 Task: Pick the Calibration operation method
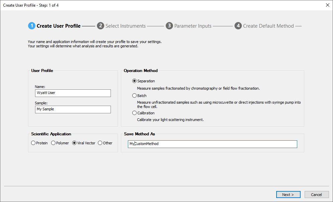(x=135, y=113)
